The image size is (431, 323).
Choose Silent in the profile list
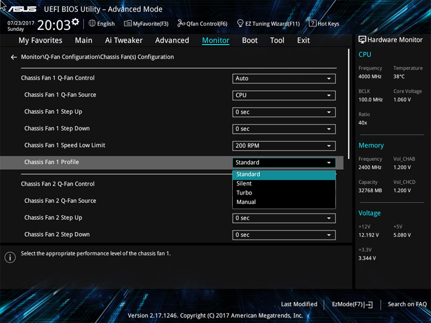[x=284, y=184]
